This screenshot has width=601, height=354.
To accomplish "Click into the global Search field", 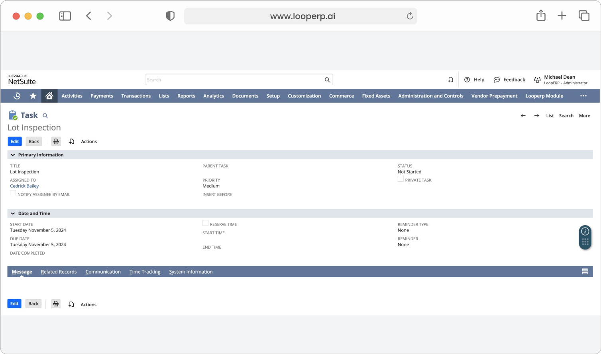I will (235, 80).
